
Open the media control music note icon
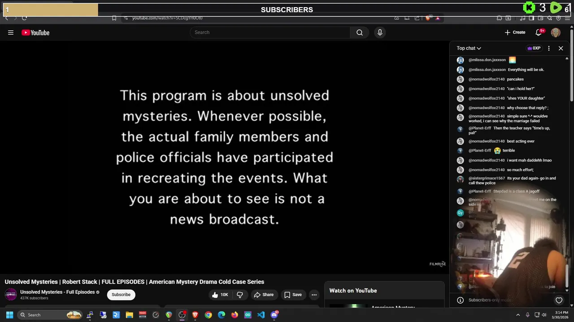tap(522, 18)
